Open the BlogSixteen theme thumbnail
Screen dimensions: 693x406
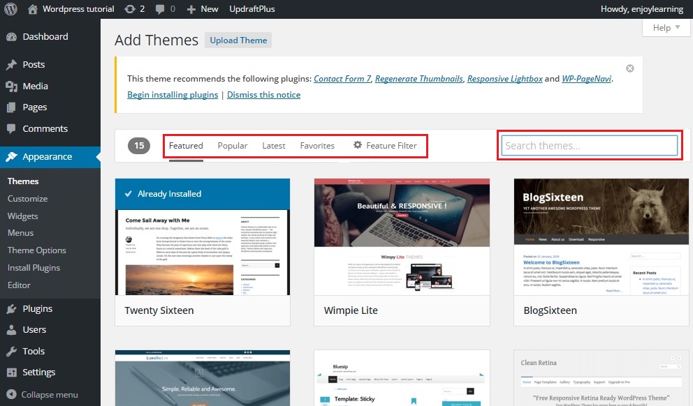coord(601,237)
